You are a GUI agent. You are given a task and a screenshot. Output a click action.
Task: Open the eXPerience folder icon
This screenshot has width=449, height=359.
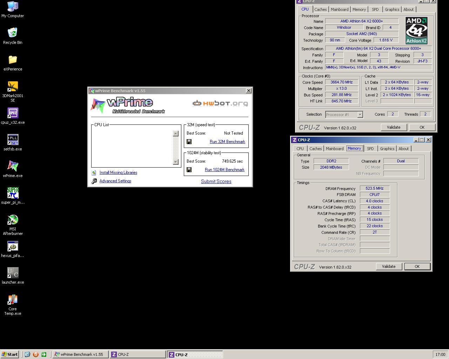(x=13, y=63)
